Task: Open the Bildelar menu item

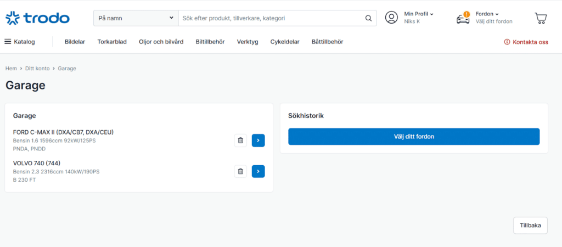Action: (75, 42)
